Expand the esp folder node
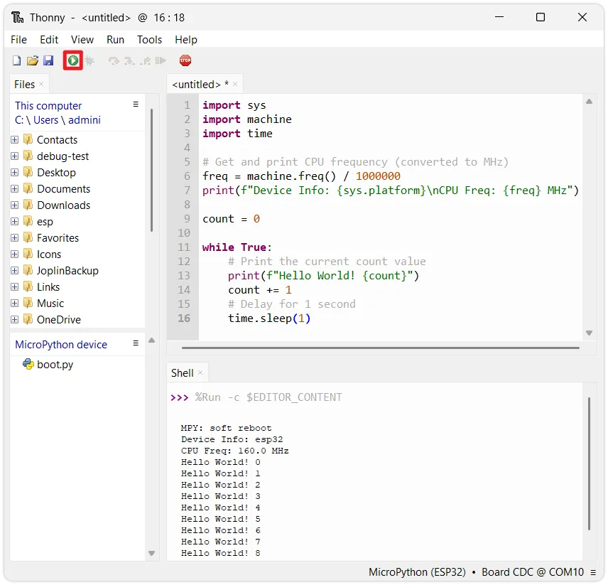 tap(14, 222)
